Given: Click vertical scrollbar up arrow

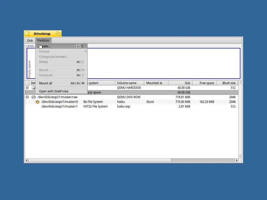Looking at the screenshot, I should pos(240,83).
